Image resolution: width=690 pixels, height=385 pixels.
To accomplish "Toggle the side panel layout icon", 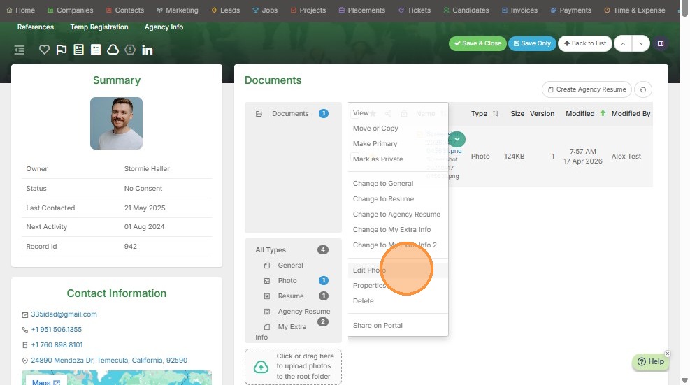I will coord(661,43).
